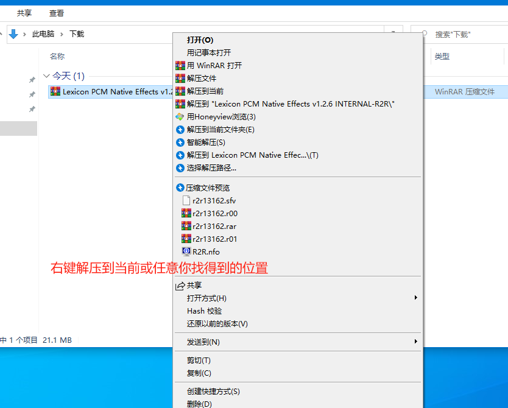Expand 打开方式(H) submenu arrow
The image size is (508, 408).
click(415, 298)
